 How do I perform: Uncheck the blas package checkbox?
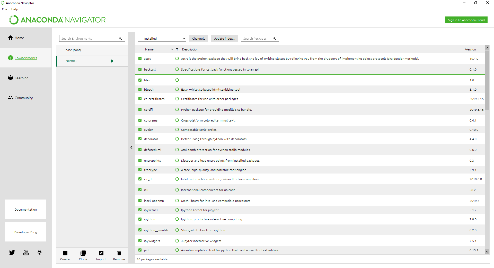[x=140, y=80]
